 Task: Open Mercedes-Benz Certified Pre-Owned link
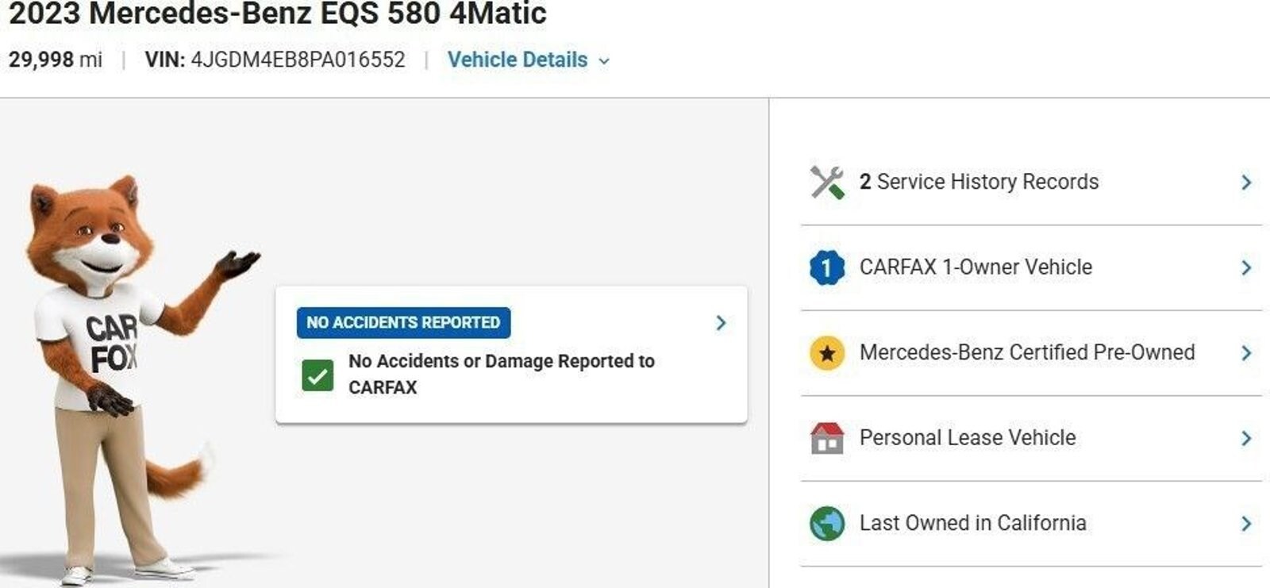1027,352
